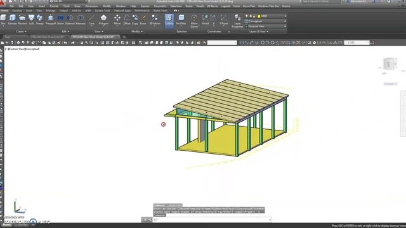Expand the Edit panel
The image size is (406, 228).
click(x=65, y=32)
